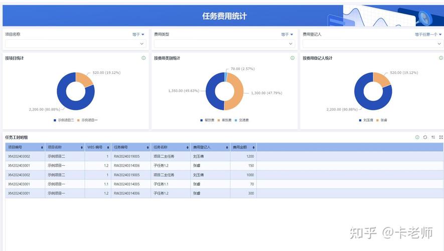Click the 1,300.00 (47.79%) chart label

[266, 93]
